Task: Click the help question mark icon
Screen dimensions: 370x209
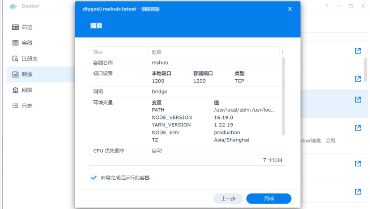Action: 327,6
